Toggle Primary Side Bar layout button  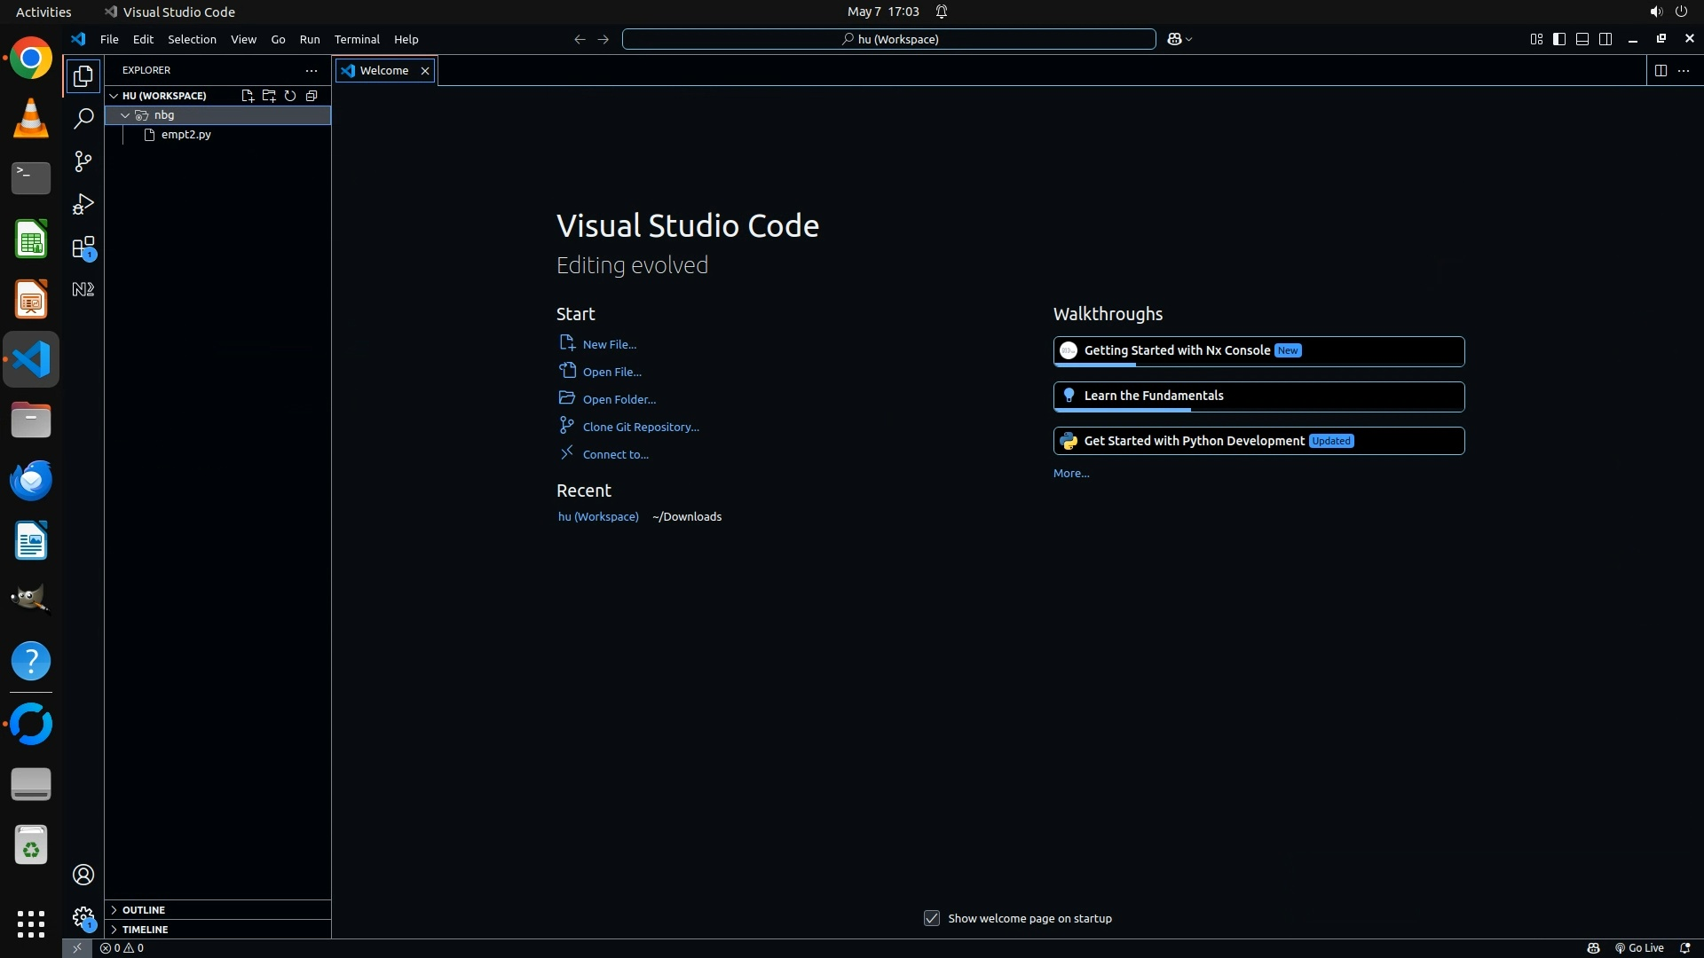click(1559, 39)
